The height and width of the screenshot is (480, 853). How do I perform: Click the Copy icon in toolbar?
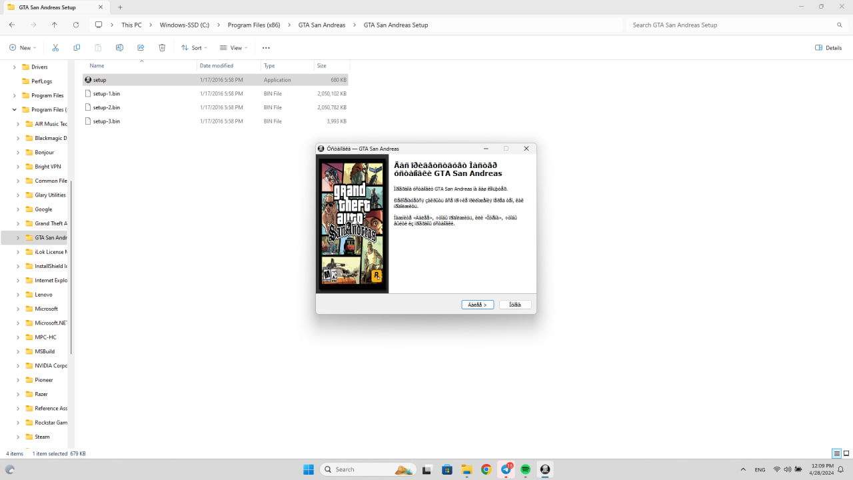coord(77,48)
